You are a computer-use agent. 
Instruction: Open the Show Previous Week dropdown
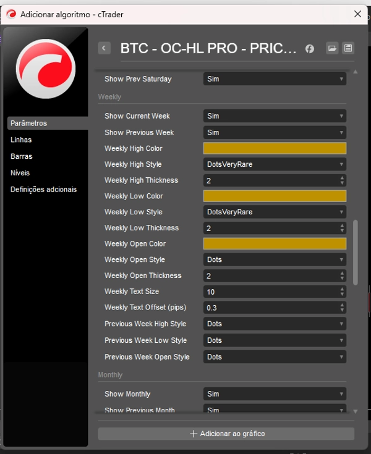(275, 132)
